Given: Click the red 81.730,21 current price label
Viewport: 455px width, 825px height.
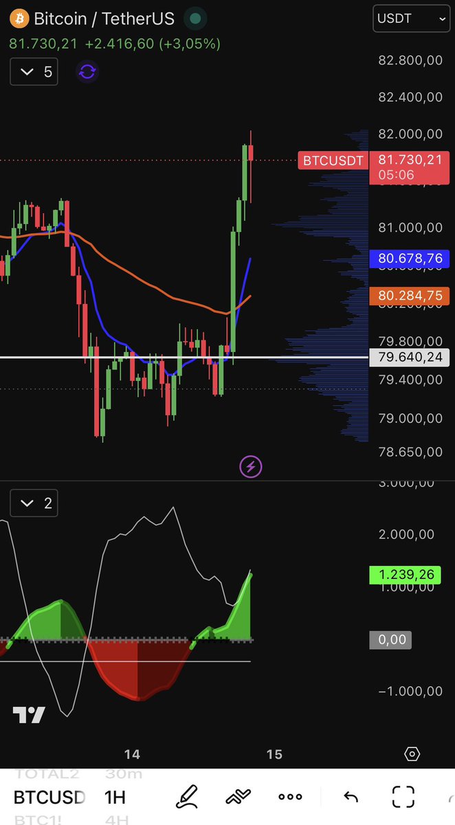Looking at the screenshot, I should (x=410, y=167).
